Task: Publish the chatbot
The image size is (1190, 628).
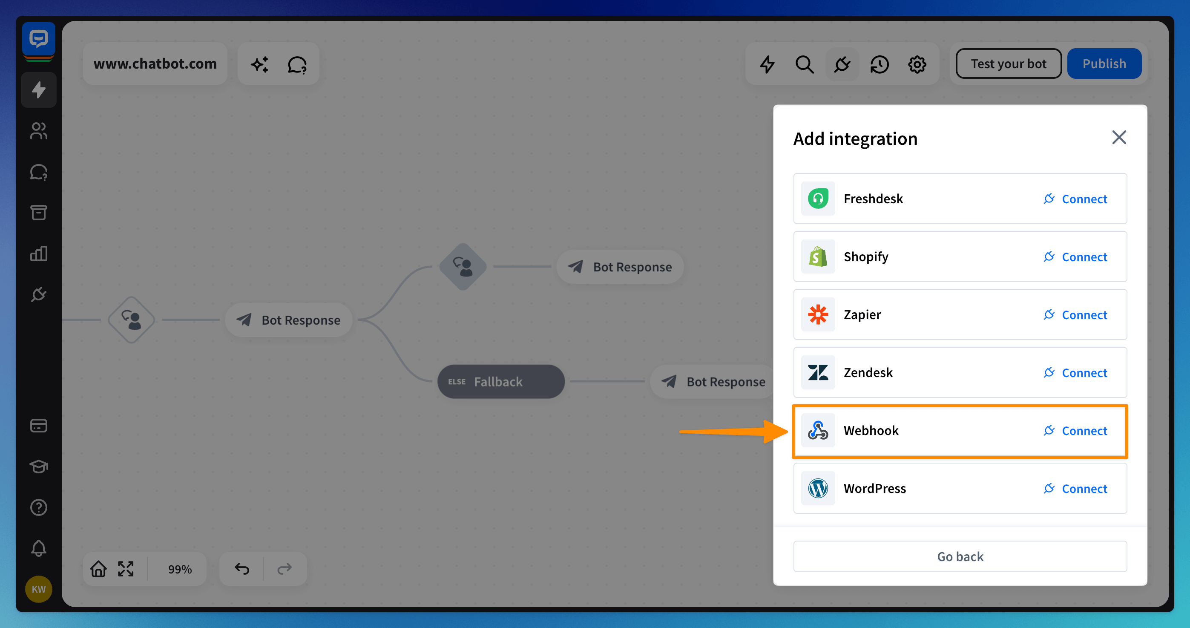Action: [1104, 63]
